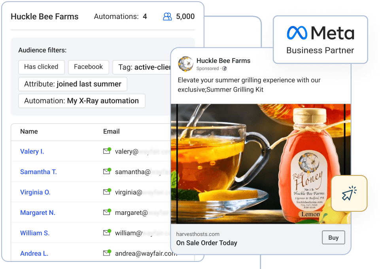Click the email status icon for Valery
This screenshot has width=380, height=269.
click(107, 150)
